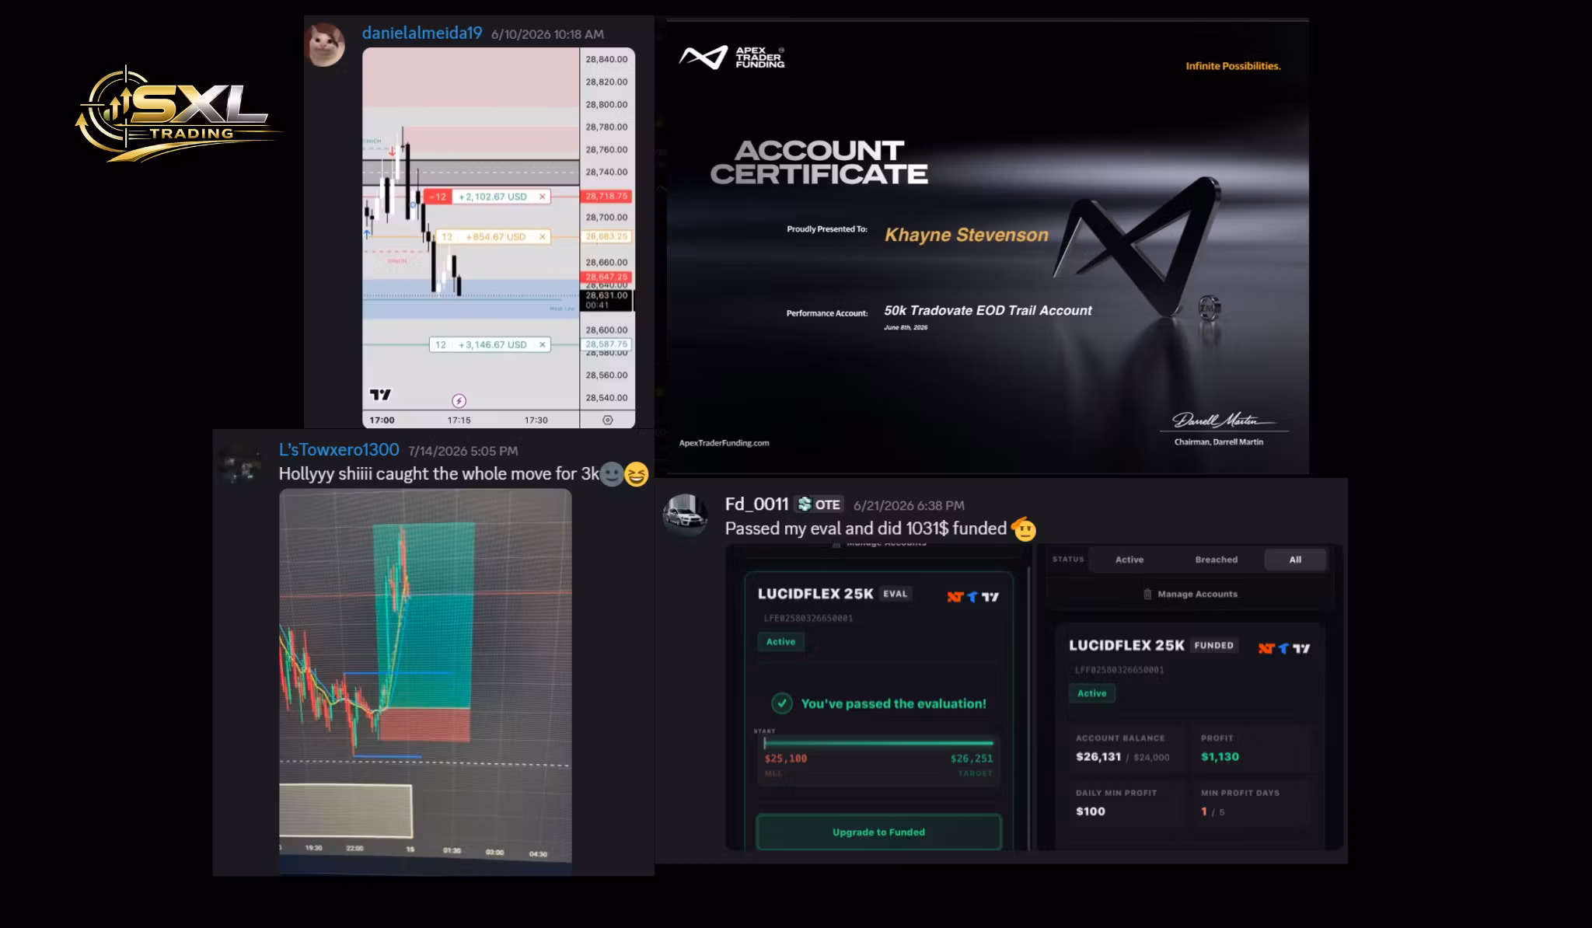Screen dimensions: 1592x928
Task: Open the Fd_0011 username
Action: (756, 504)
